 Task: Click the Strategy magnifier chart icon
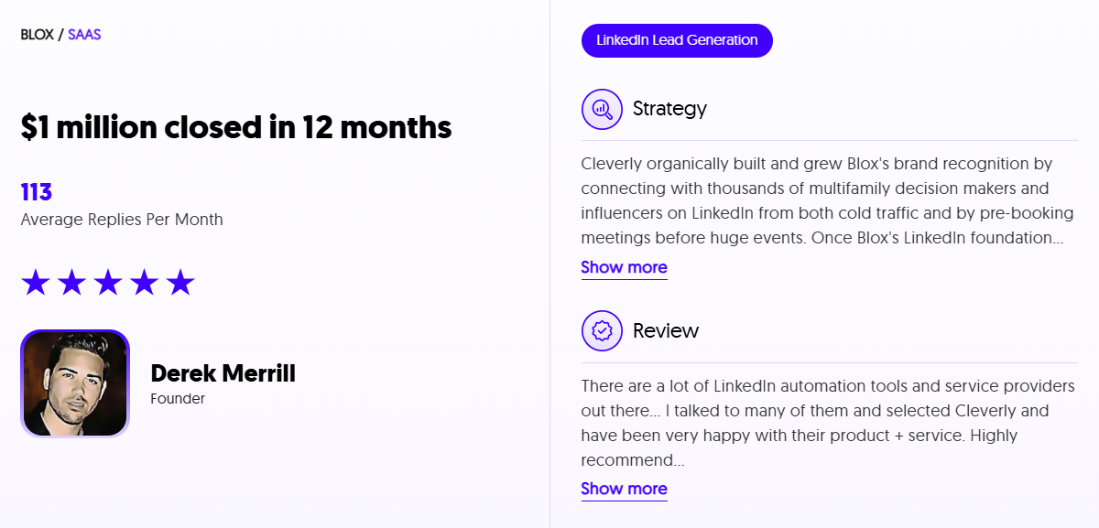[602, 109]
